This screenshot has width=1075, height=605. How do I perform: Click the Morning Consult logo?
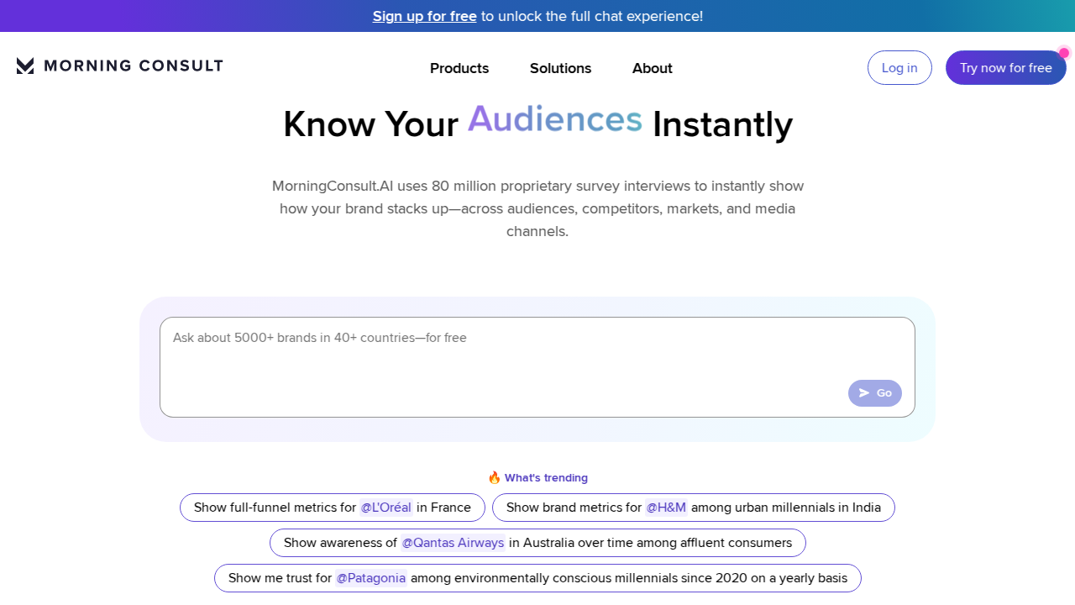(x=119, y=66)
